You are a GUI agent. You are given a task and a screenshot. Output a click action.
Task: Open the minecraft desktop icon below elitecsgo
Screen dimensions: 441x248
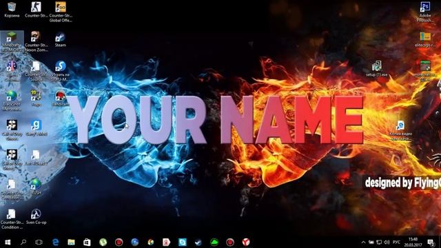coord(425,72)
